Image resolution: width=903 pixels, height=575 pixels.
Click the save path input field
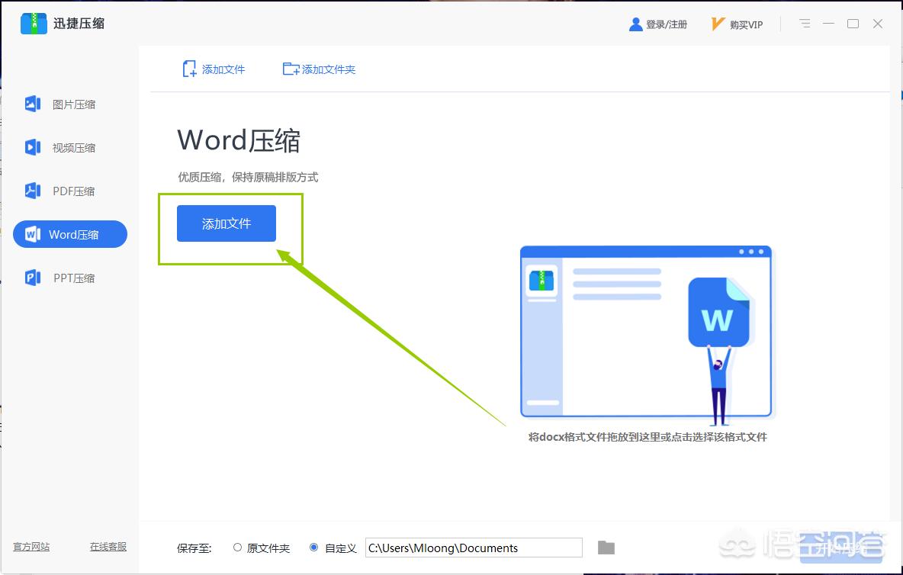click(x=473, y=548)
